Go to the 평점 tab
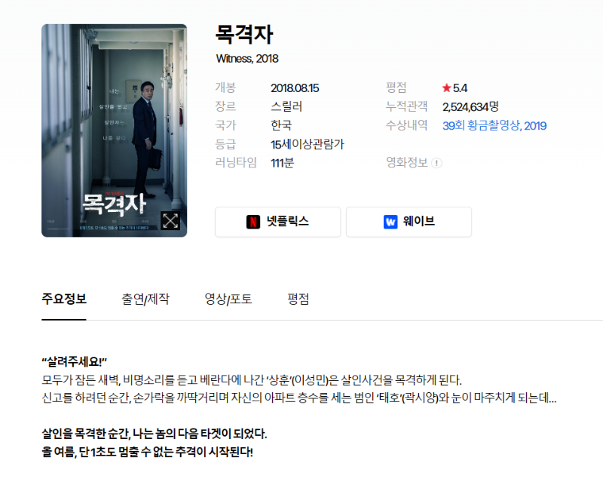 point(298,299)
